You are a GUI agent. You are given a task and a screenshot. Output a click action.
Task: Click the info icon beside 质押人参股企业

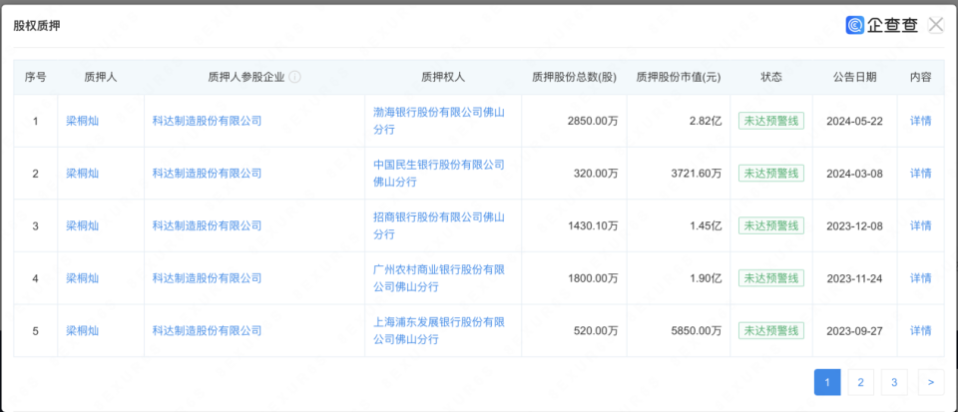(x=294, y=77)
